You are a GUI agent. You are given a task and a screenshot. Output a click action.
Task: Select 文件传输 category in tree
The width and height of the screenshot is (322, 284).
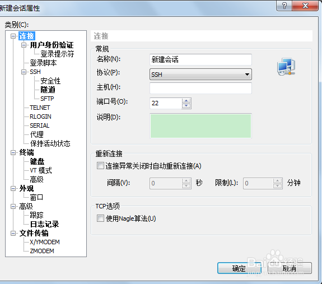(x=34, y=233)
